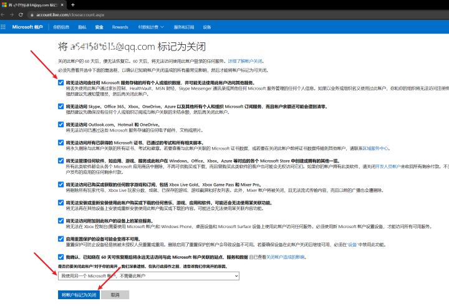
Task: Toggle the 启用重置保护的设备 checkbox
Action: click(x=60, y=239)
